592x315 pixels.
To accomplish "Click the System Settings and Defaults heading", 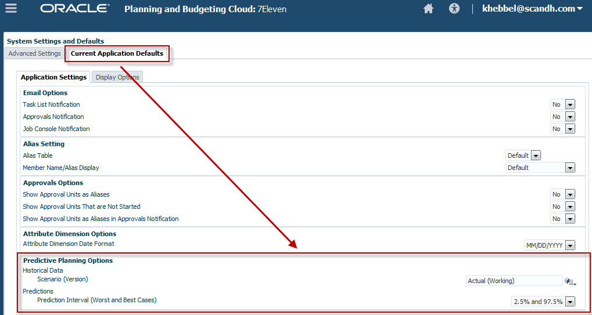I will tap(56, 41).
